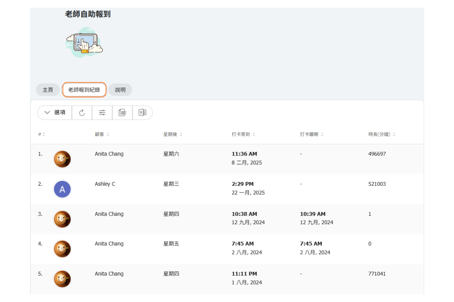Screen dimensions: 454x302
Task: Click Anita Chang's name in row 3
Action: coord(109,214)
